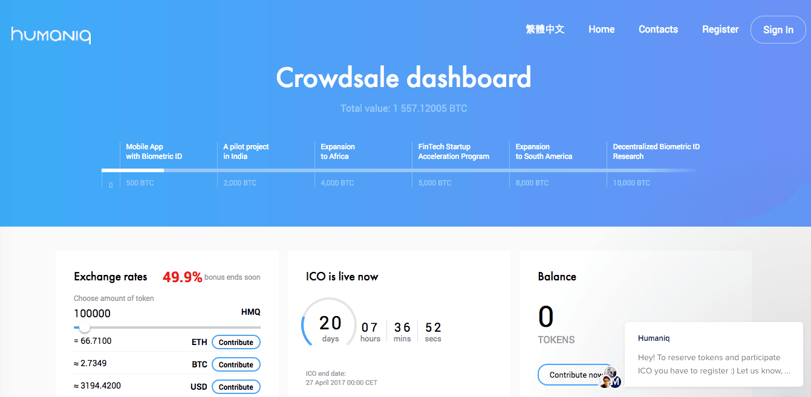Contribute using USD
811x397 pixels.
(x=236, y=387)
